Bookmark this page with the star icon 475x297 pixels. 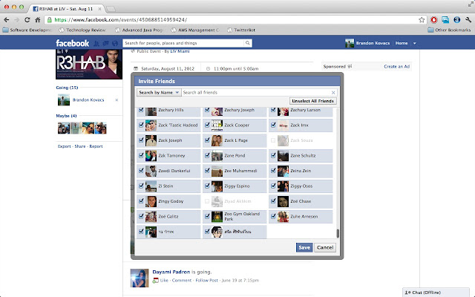coord(422,20)
